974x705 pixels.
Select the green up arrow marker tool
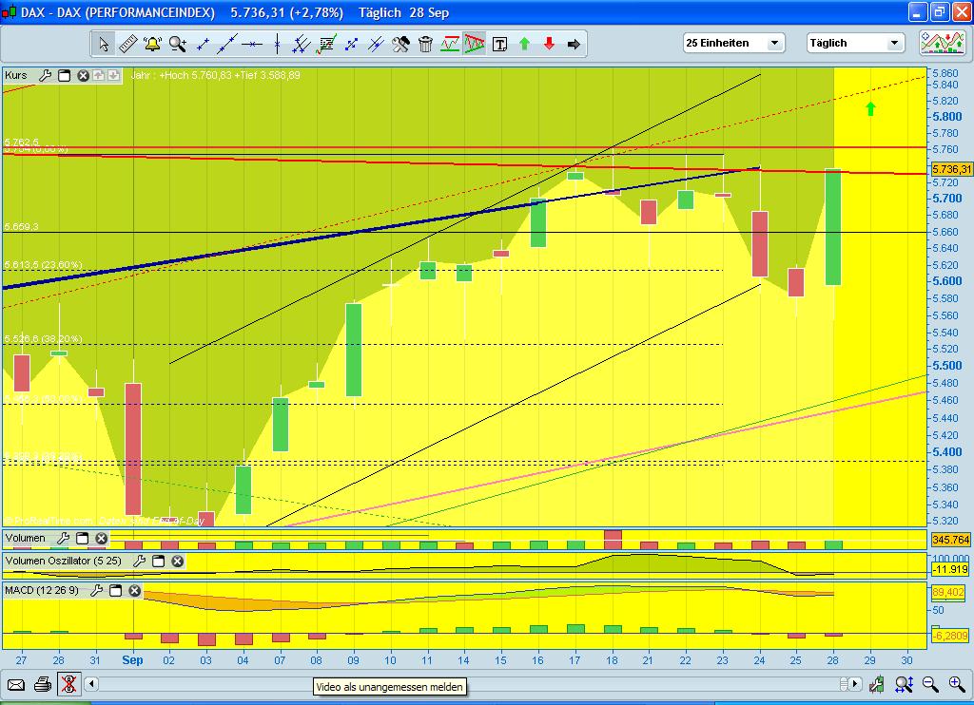524,44
